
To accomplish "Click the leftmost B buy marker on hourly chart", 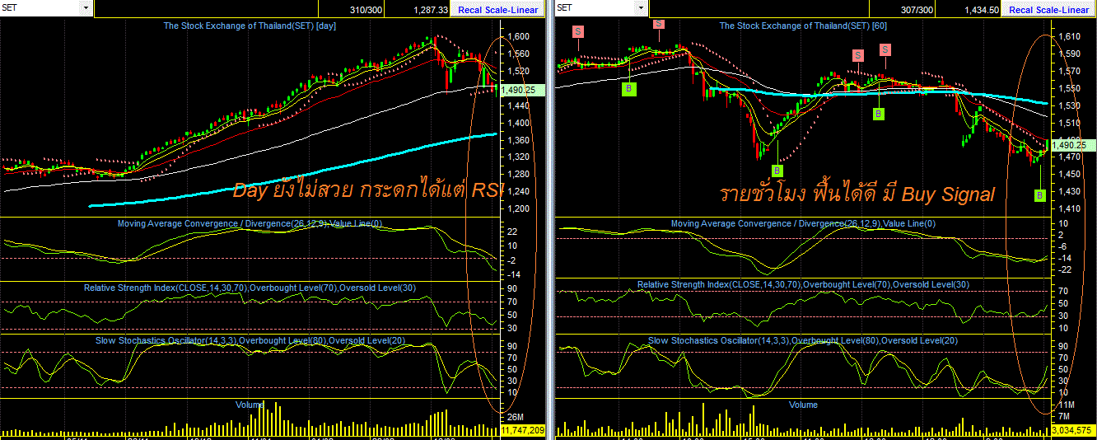I will (x=629, y=88).
